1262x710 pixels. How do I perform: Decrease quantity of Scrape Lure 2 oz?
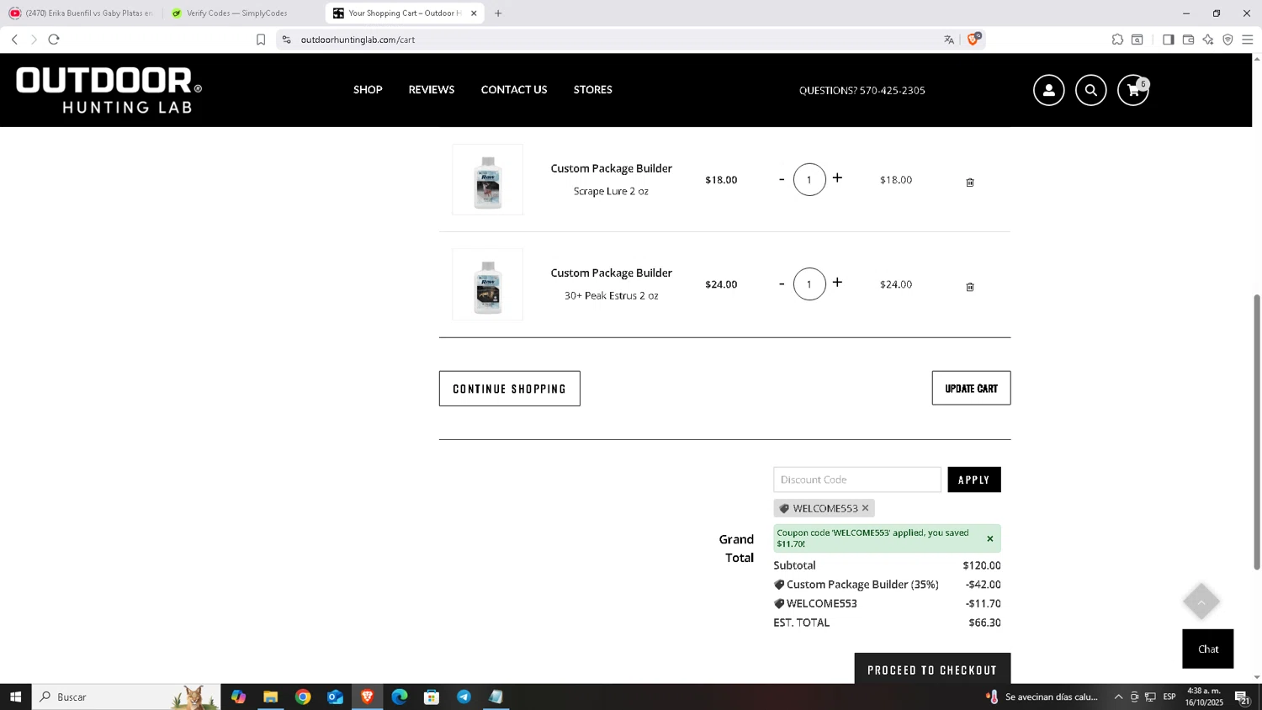click(782, 179)
